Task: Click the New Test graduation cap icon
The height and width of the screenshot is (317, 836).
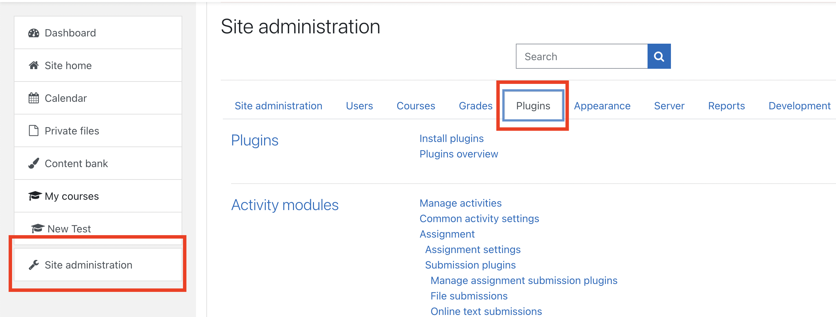Action: click(x=38, y=229)
